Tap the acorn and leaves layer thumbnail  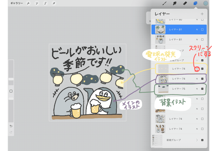click(x=160, y=129)
